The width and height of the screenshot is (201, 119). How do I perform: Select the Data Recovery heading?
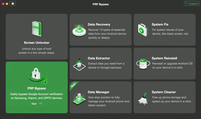tap(99, 24)
